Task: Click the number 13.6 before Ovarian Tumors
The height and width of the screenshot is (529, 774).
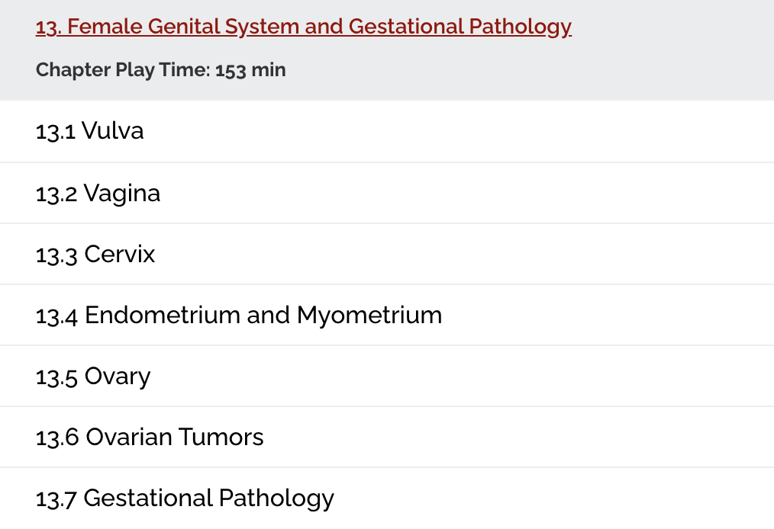Action: pyautogui.click(x=56, y=438)
